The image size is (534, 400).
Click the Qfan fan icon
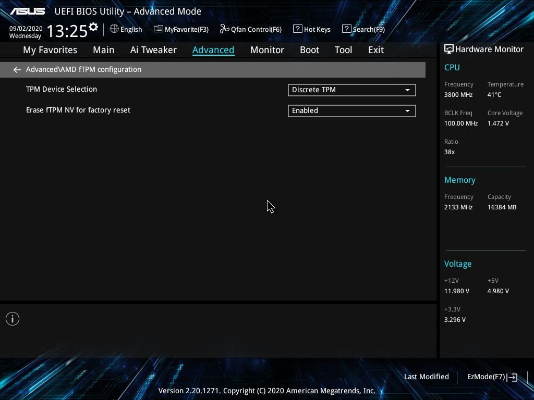click(224, 29)
